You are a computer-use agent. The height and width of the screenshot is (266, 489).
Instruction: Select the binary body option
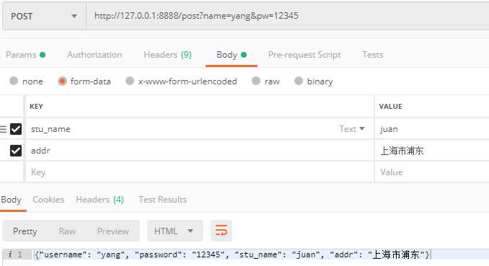coord(299,81)
